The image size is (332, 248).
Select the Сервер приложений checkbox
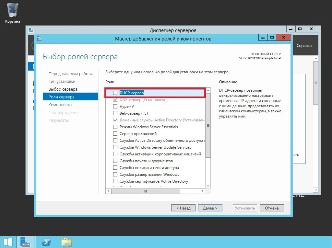(x=115, y=134)
